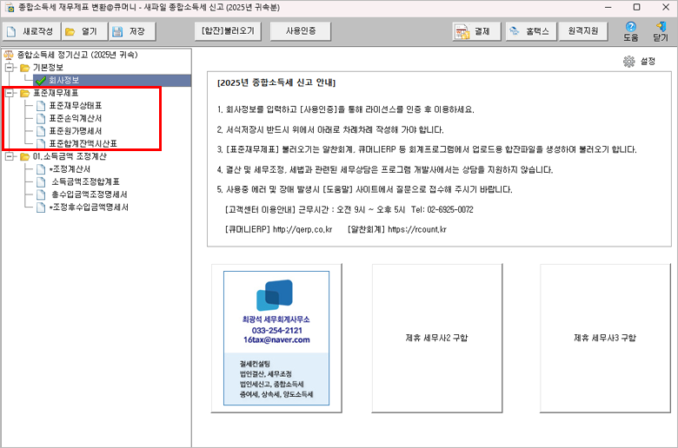Select the 01.소득금액 조정계산 folder node
This screenshot has height=448, width=678.
70,156
